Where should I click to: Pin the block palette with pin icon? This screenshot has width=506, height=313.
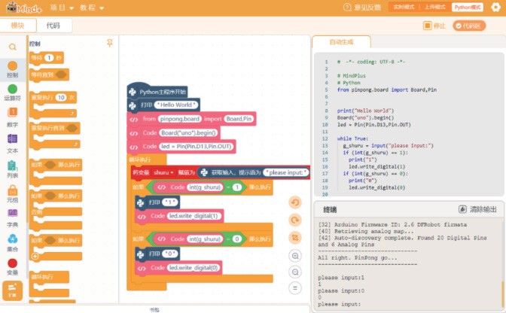tap(110, 43)
